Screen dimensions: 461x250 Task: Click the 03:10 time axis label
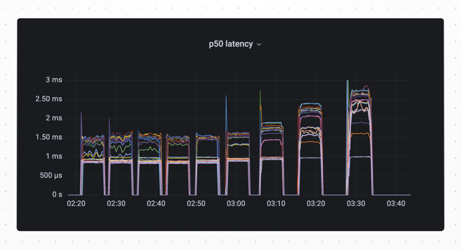(x=276, y=203)
